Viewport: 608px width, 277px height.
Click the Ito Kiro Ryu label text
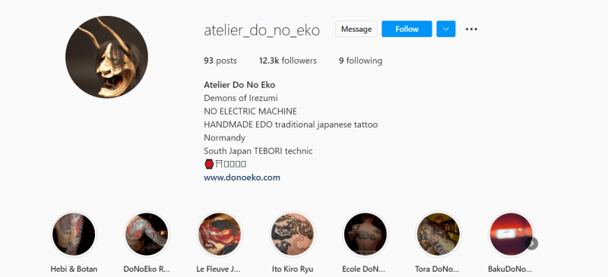coord(293,269)
